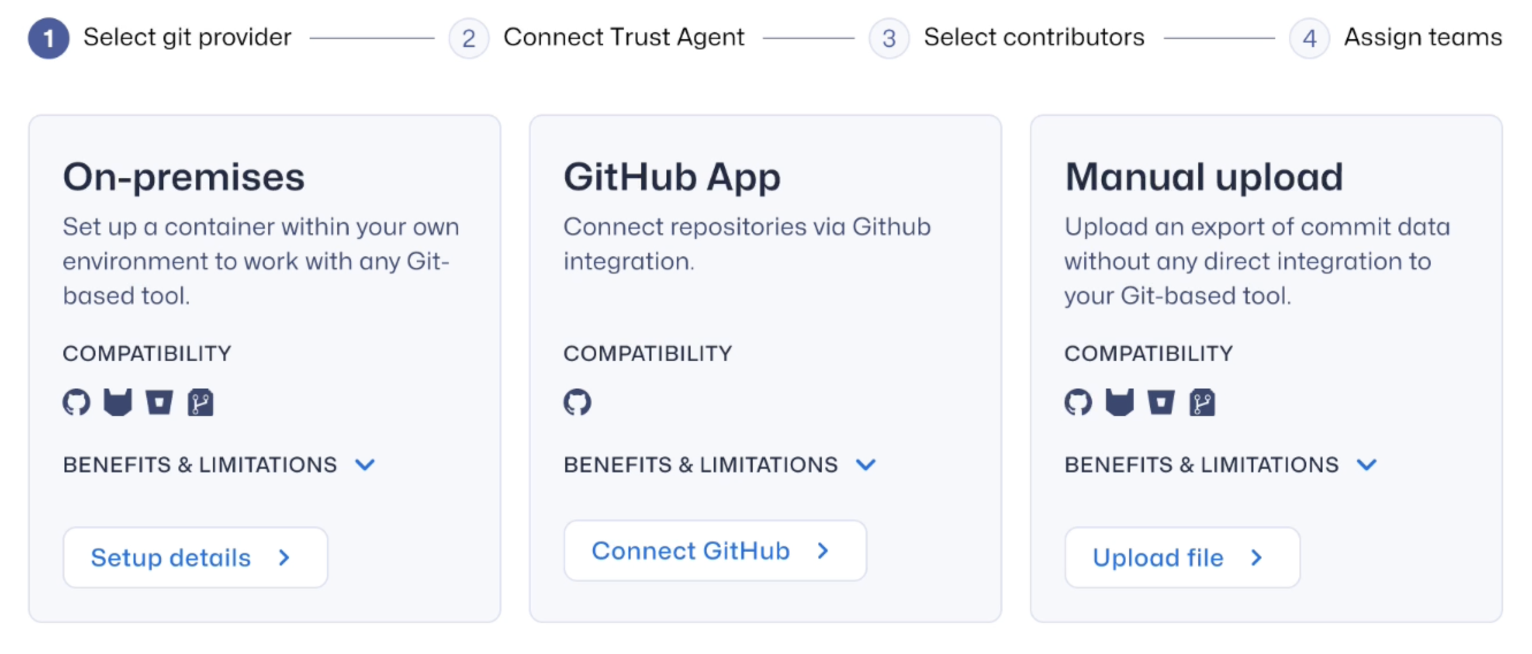Click git branch icon in On-premises card
Image resolution: width=1532 pixels, height=654 pixels.
point(200,403)
